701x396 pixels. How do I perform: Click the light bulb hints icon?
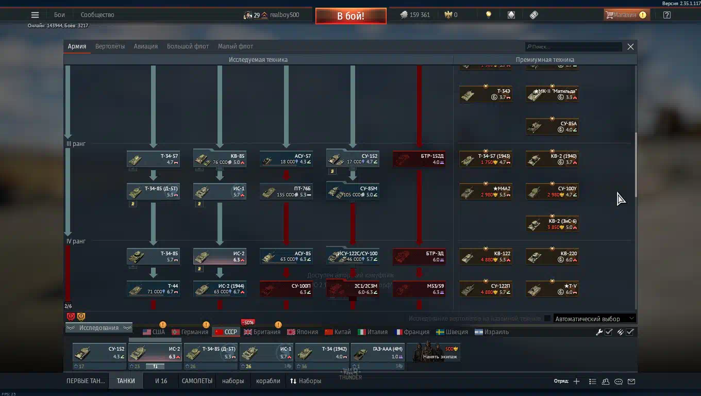point(489,15)
